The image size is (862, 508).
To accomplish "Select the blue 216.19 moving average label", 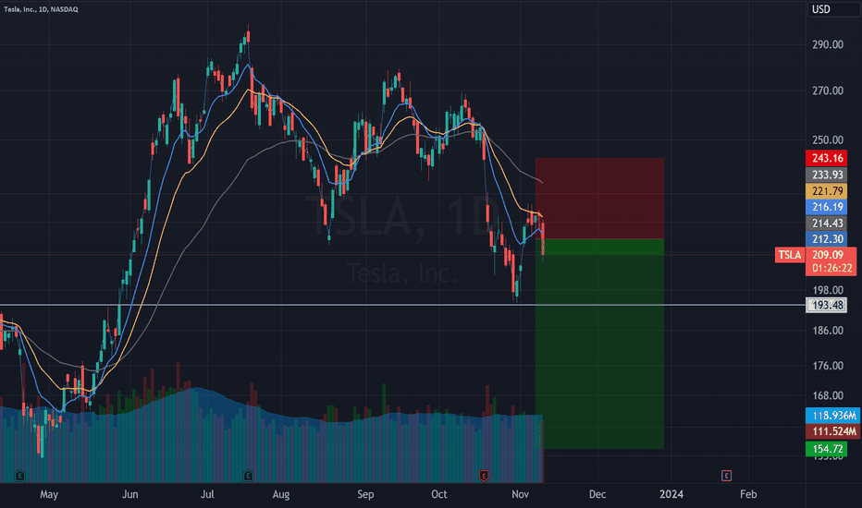I will pyautogui.click(x=826, y=207).
